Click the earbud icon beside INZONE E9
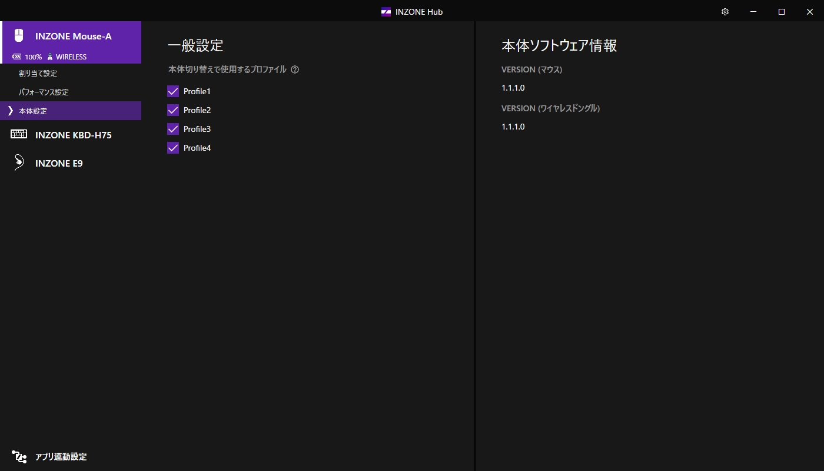Viewport: 824px width, 471px height. 19,162
